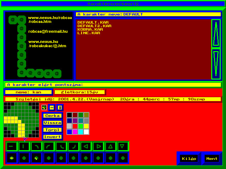The image size is (226, 169).
Task: Pick the downward-pointing triangle head piece
Action: [123, 146]
